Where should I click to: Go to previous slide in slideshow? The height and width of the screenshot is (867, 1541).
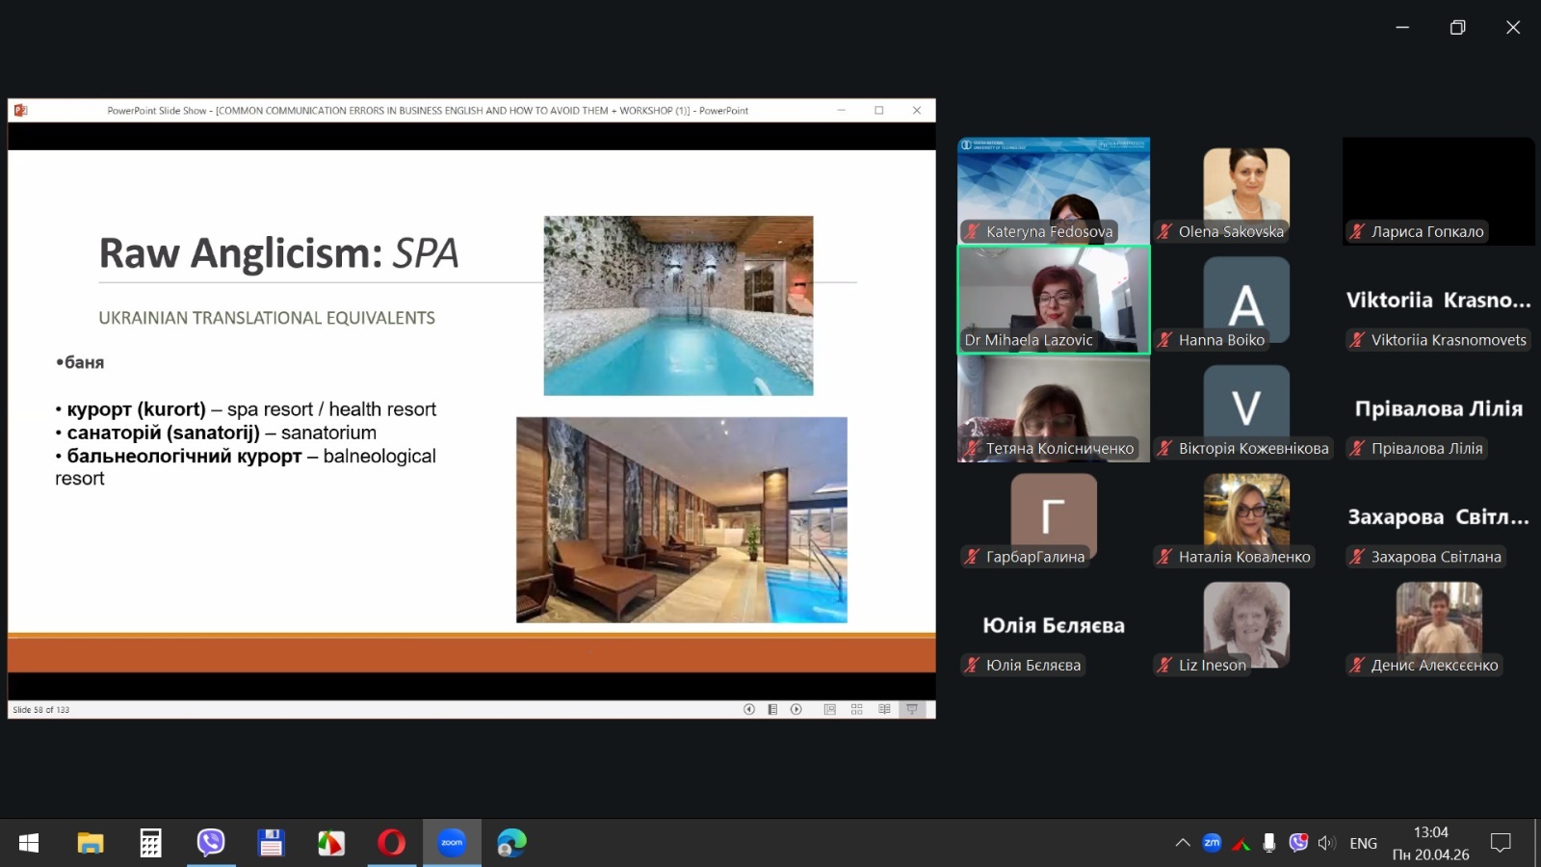[748, 709]
